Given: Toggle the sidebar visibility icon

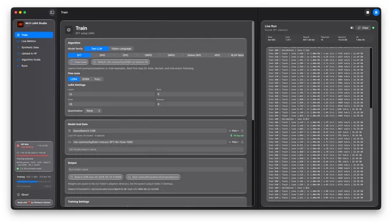Looking at the screenshot, I should 52,12.
